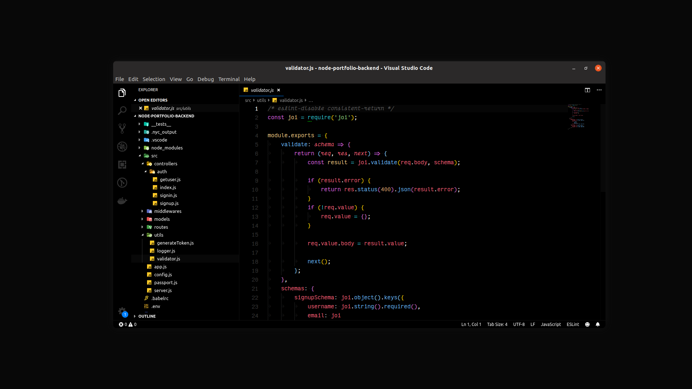Split the editor using the split icon

pos(587,90)
